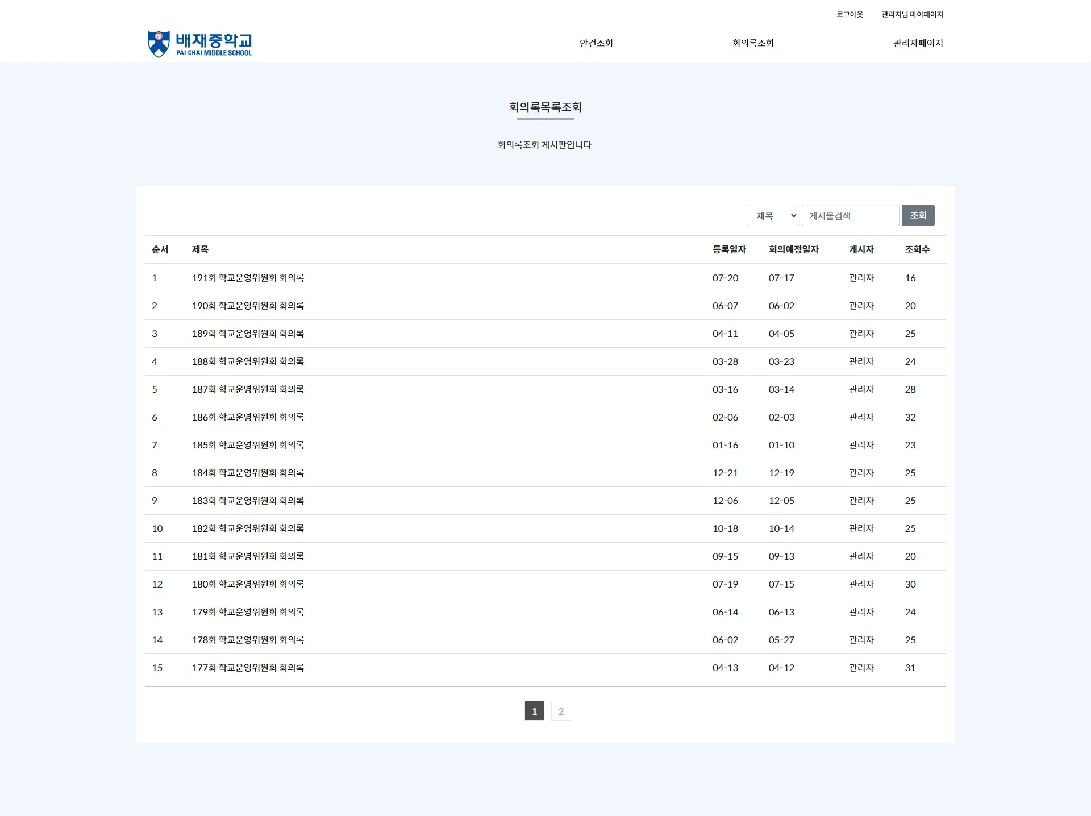The width and height of the screenshot is (1091, 816).
Task: Click the 순서 column header
Action: [160, 249]
